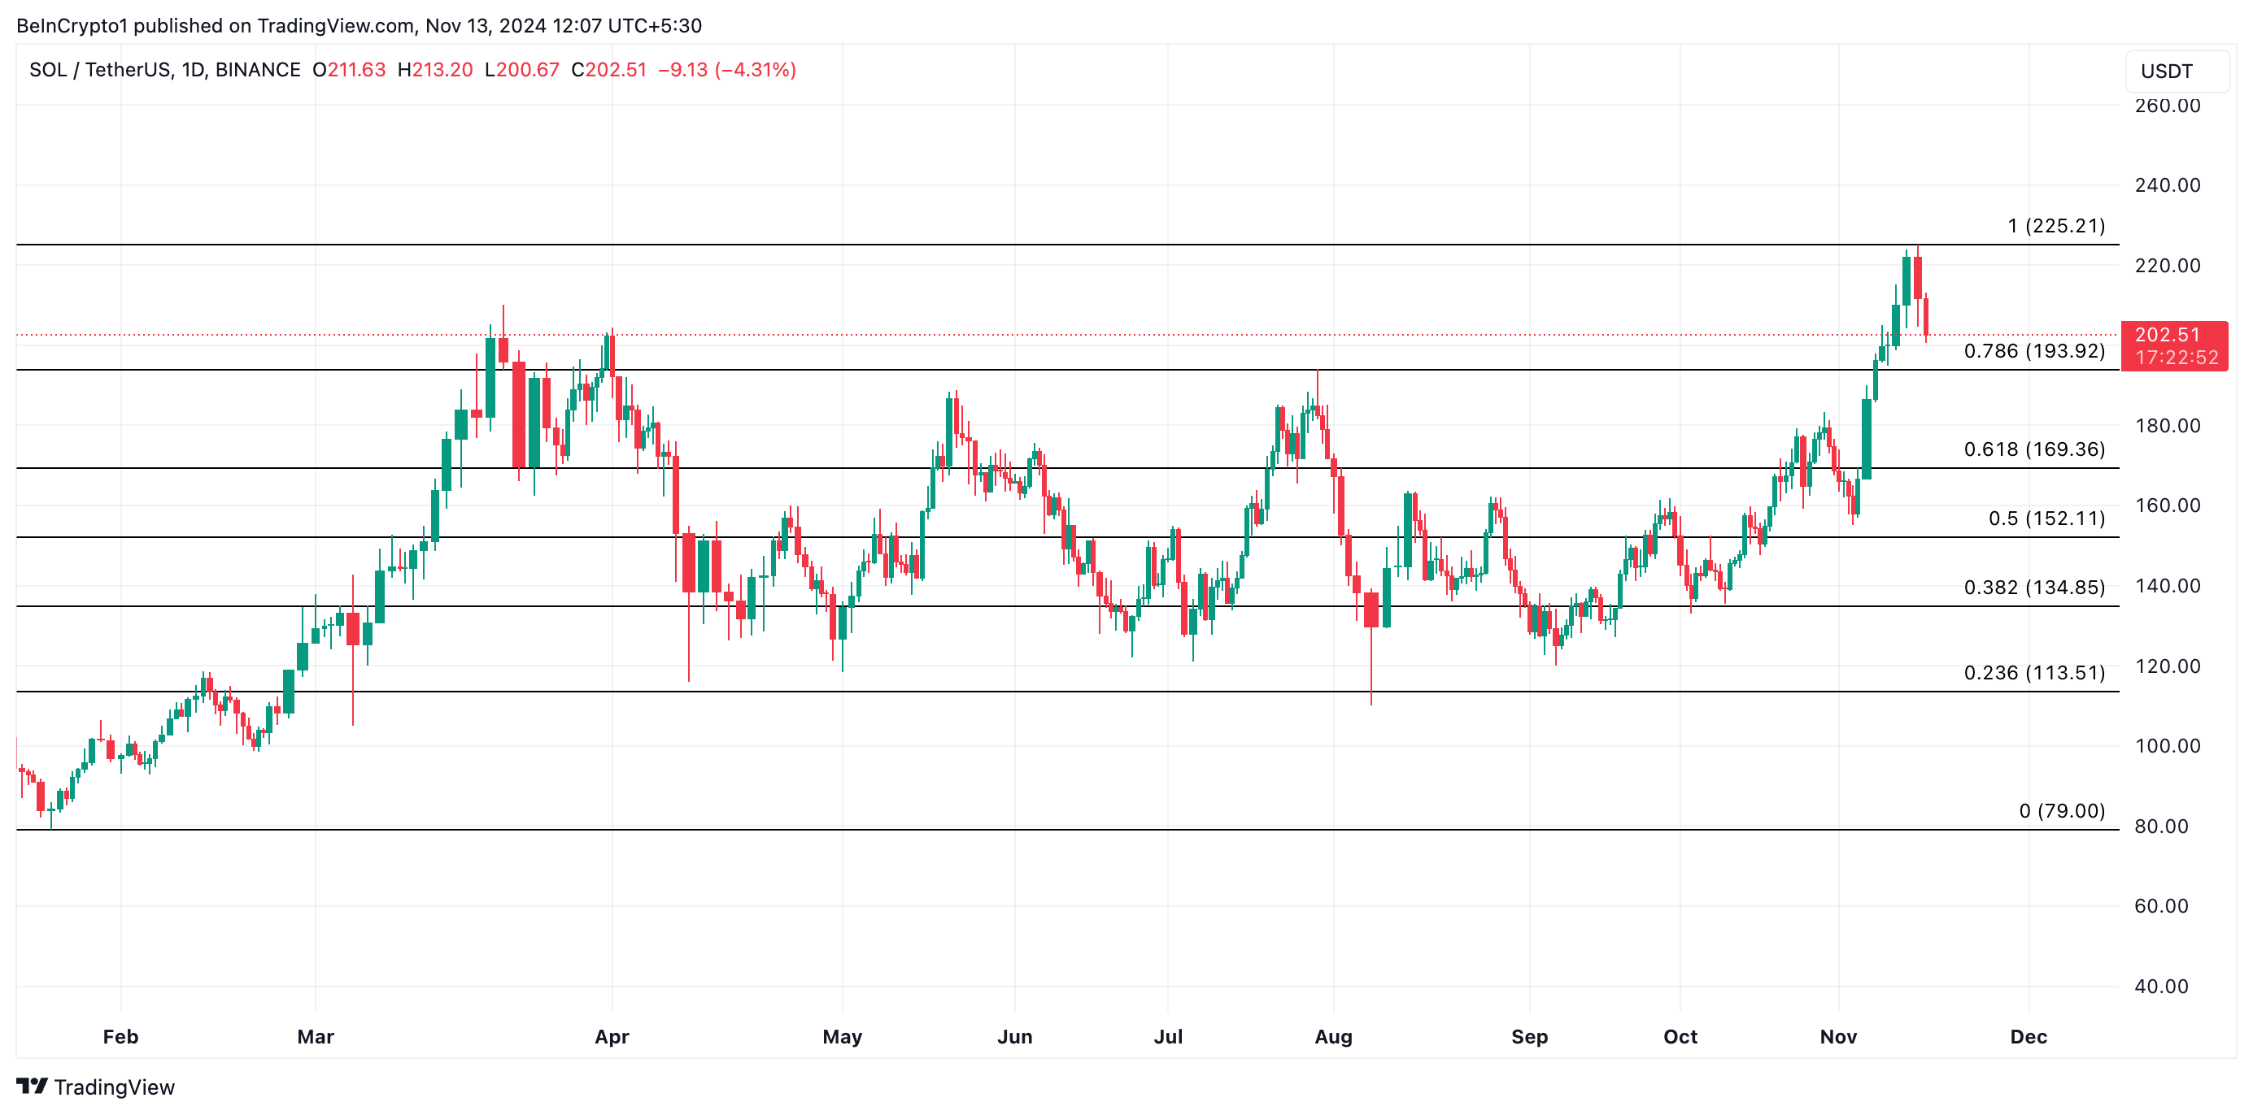Click the Nov label on time axis
The height and width of the screenshot is (1115, 2253).
pos(1837,1036)
